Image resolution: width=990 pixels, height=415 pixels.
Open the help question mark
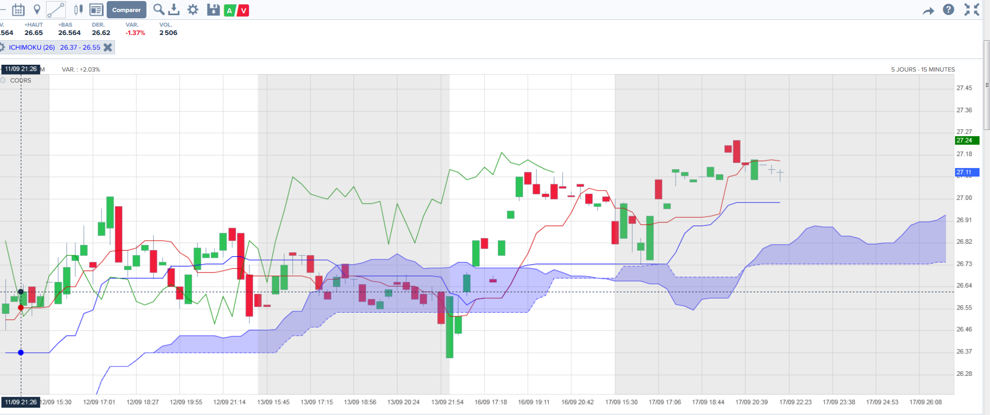point(949,9)
